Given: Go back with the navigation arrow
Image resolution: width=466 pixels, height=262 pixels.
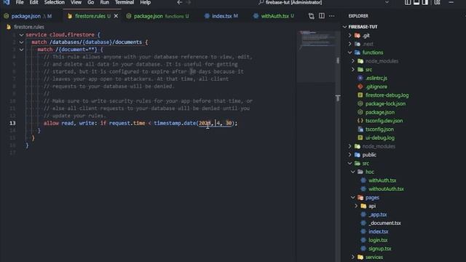Looking at the screenshot, I should click(x=180, y=2).
